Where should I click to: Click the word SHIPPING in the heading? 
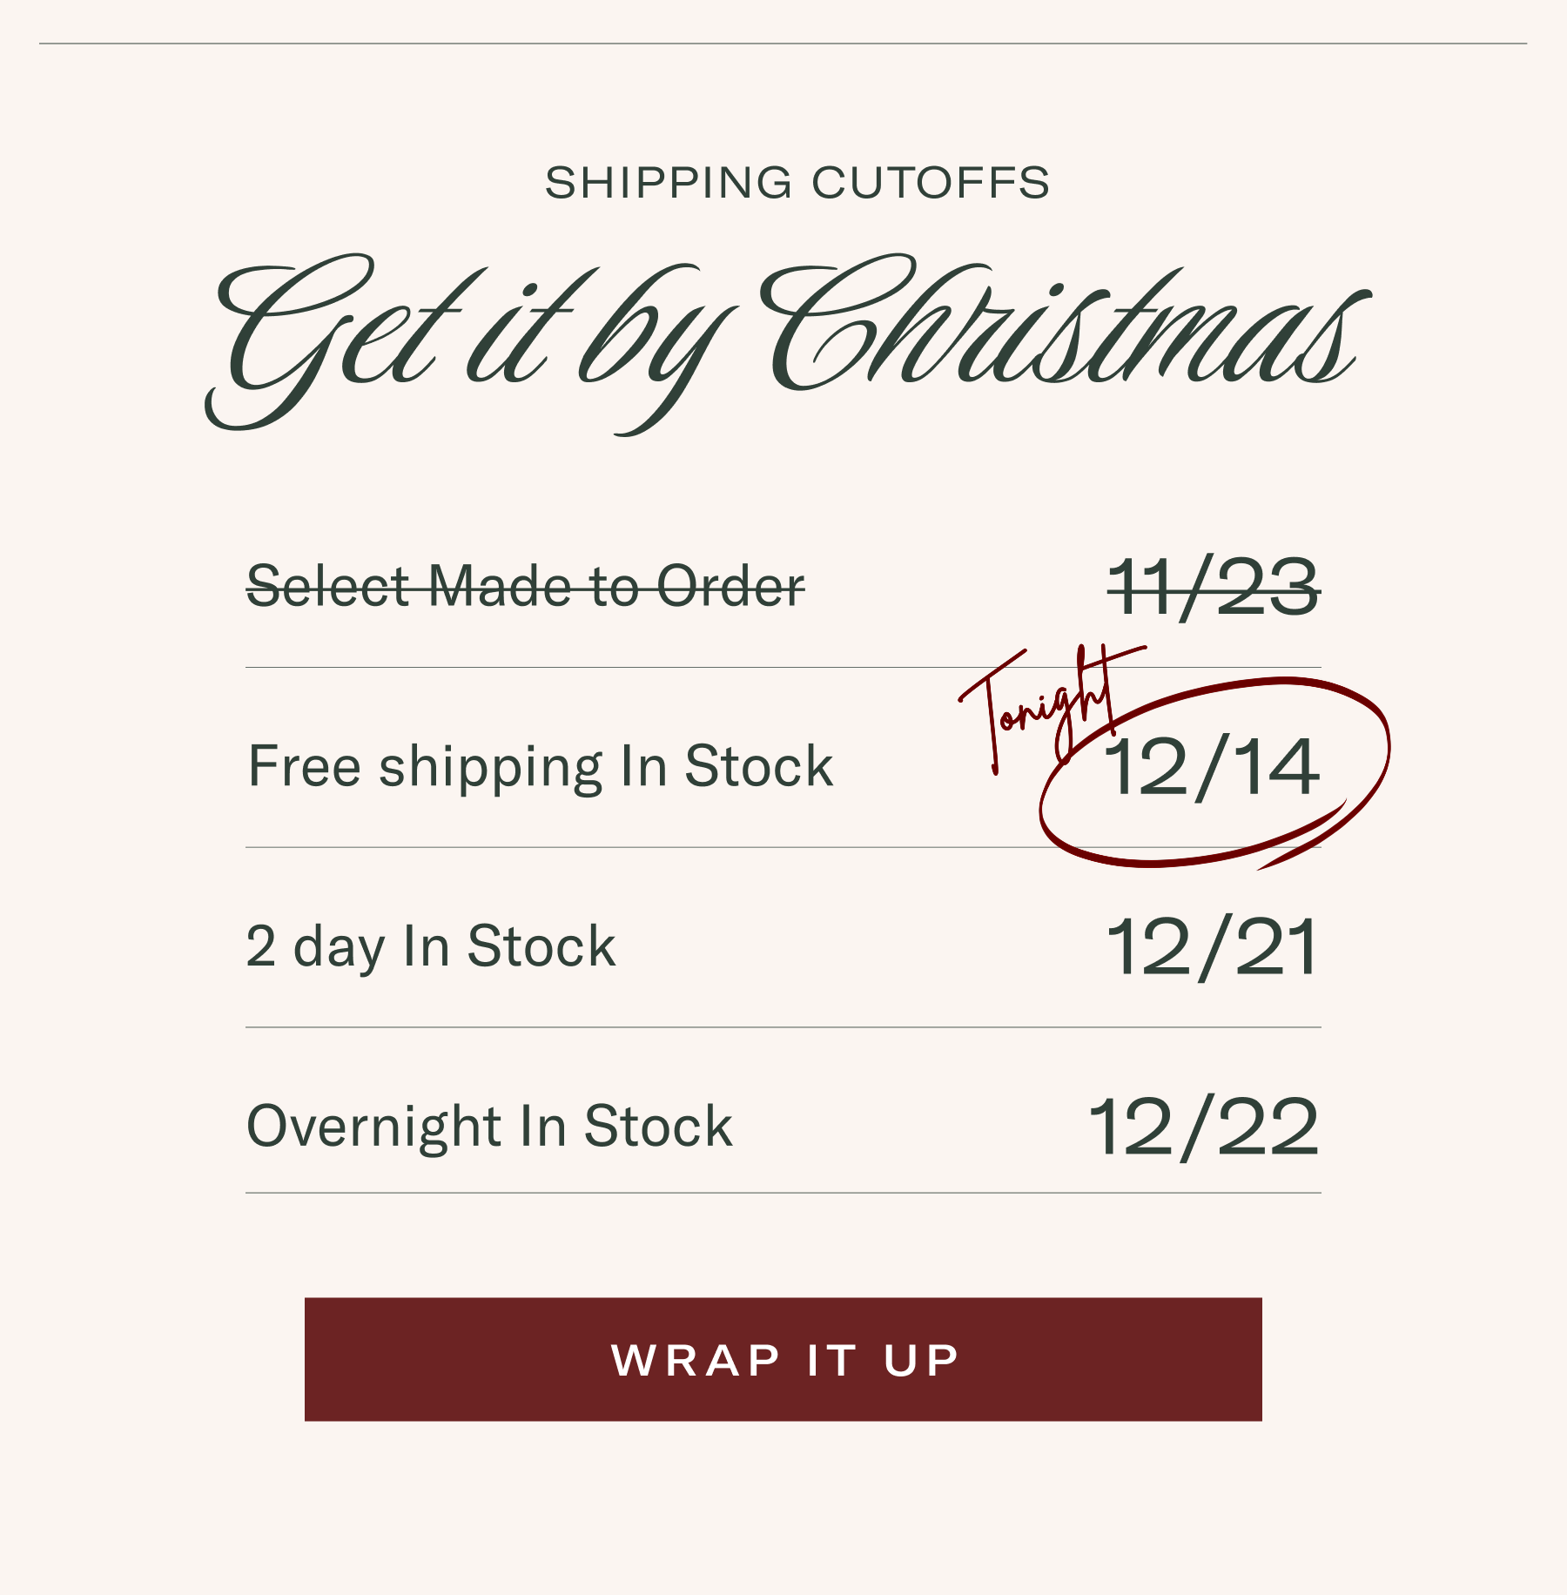(x=669, y=183)
